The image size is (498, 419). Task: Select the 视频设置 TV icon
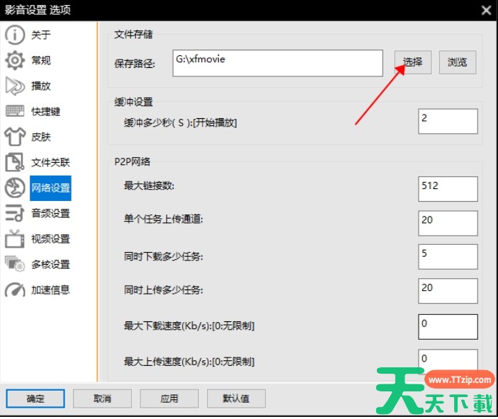click(x=15, y=239)
